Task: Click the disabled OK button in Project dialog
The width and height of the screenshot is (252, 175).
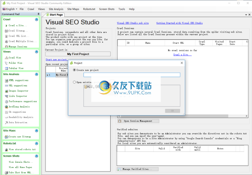Action: (172, 111)
